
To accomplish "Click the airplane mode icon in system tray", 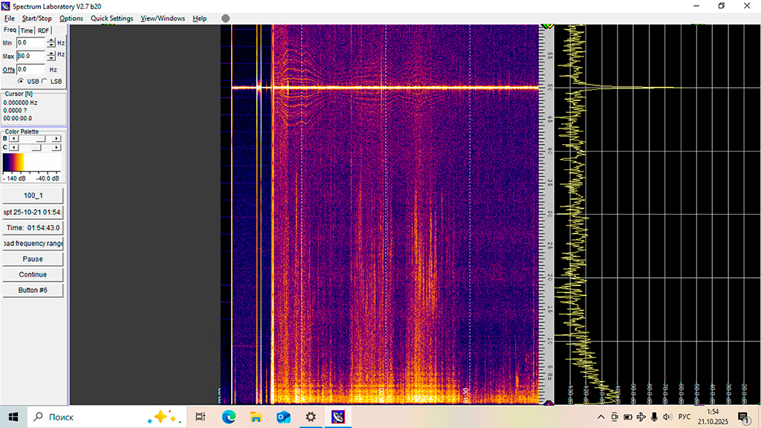I will click(x=642, y=416).
